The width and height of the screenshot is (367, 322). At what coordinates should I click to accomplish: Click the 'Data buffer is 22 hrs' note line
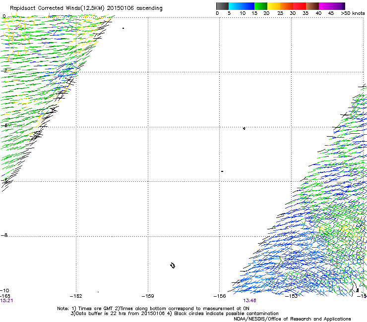tap(175, 314)
